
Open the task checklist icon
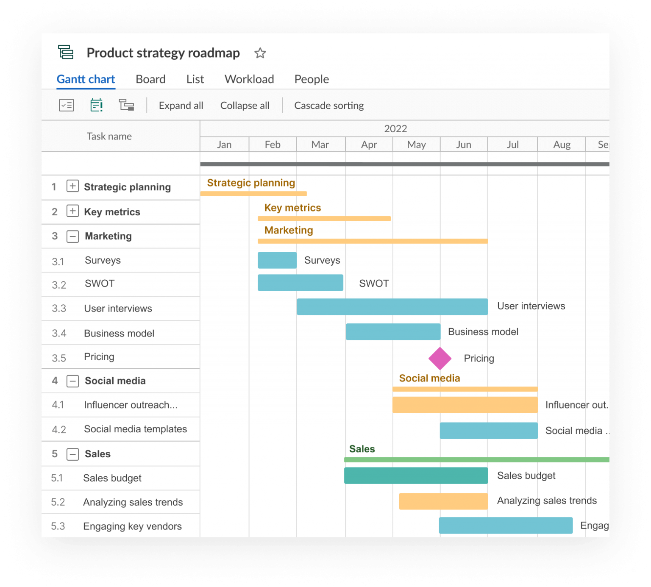click(66, 105)
